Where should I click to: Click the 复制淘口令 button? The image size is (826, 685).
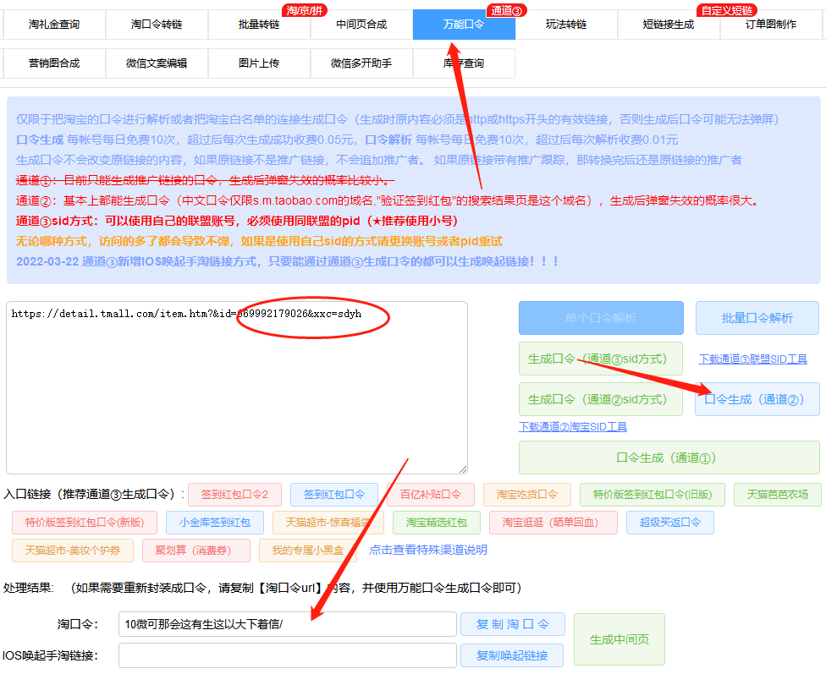[513, 624]
